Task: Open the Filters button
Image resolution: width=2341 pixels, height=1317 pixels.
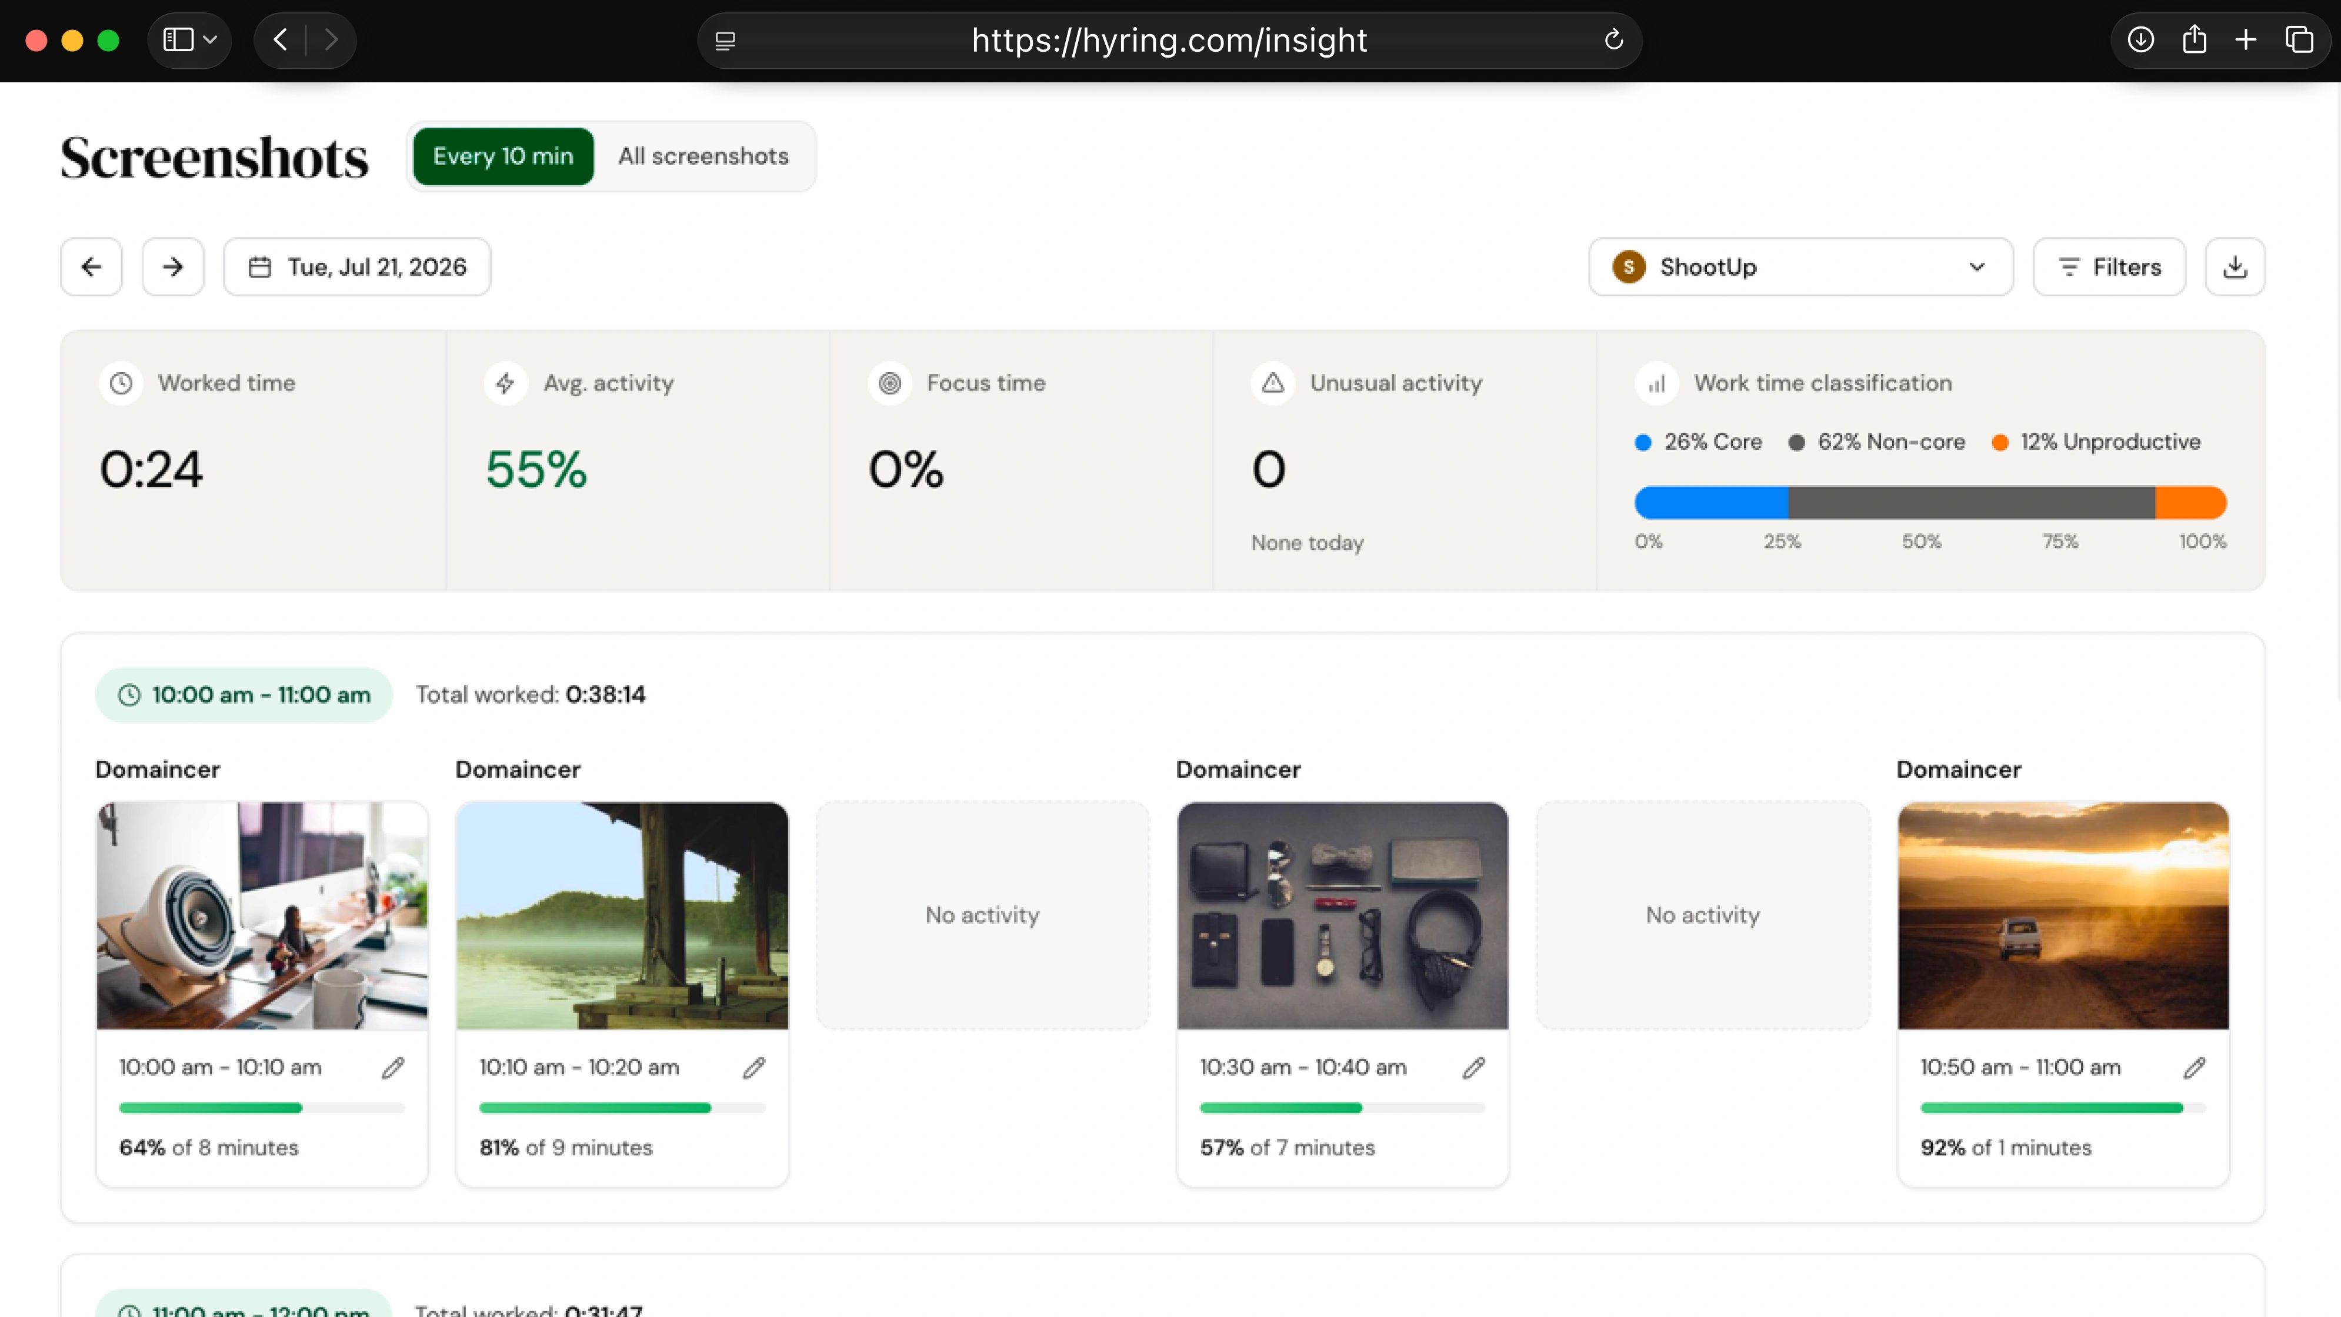Action: pos(2108,266)
